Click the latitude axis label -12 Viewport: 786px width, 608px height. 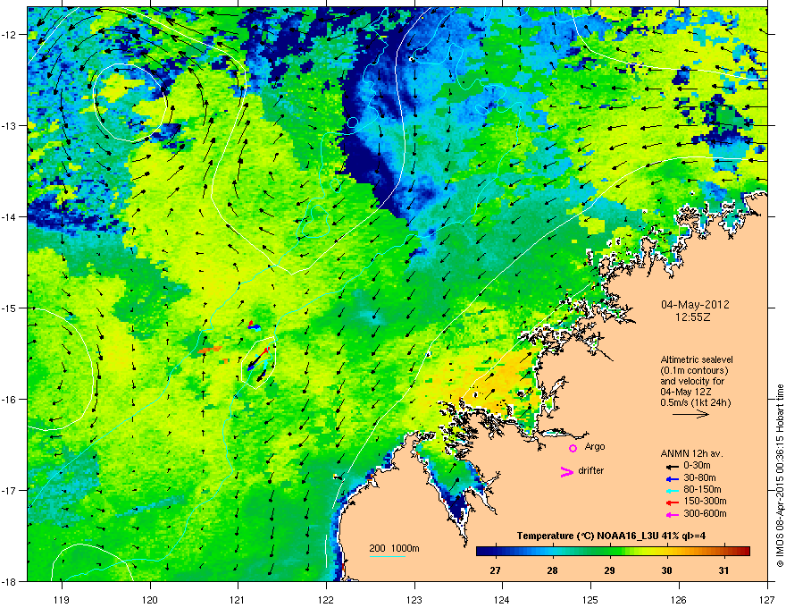(10, 34)
